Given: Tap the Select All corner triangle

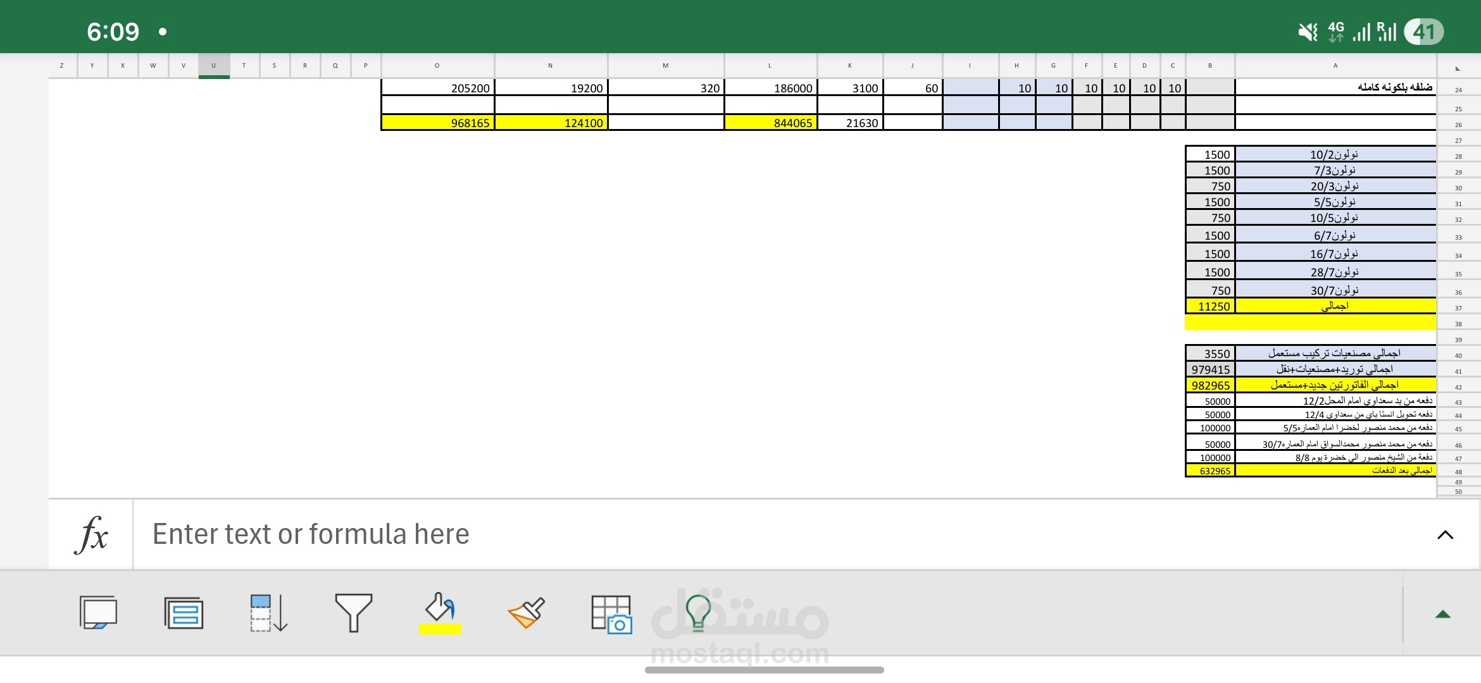Looking at the screenshot, I should pyautogui.click(x=1458, y=67).
